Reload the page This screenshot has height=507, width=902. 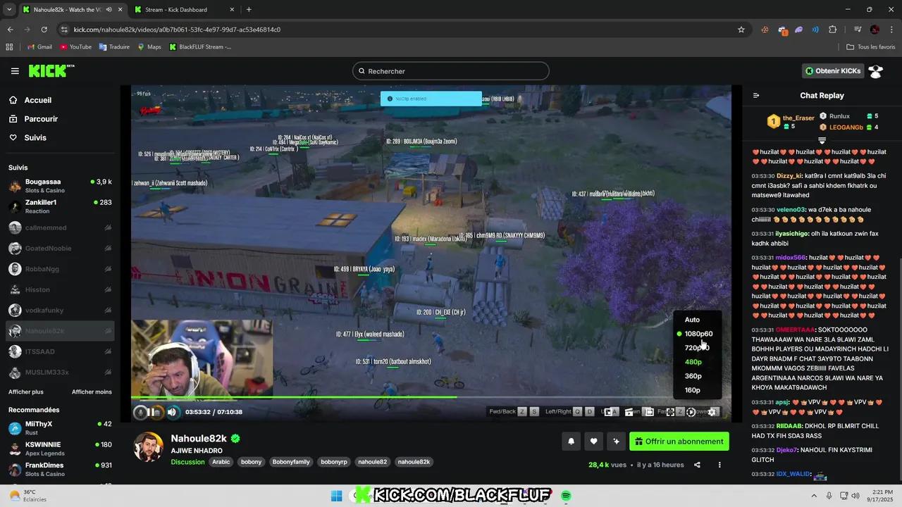pyautogui.click(x=44, y=30)
